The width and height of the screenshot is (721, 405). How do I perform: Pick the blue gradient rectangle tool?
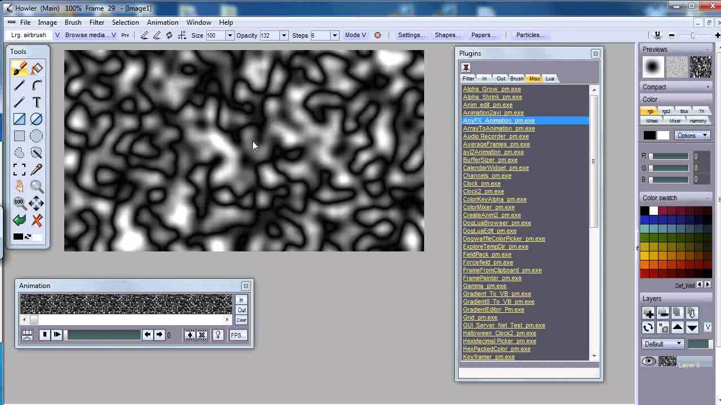click(20, 119)
